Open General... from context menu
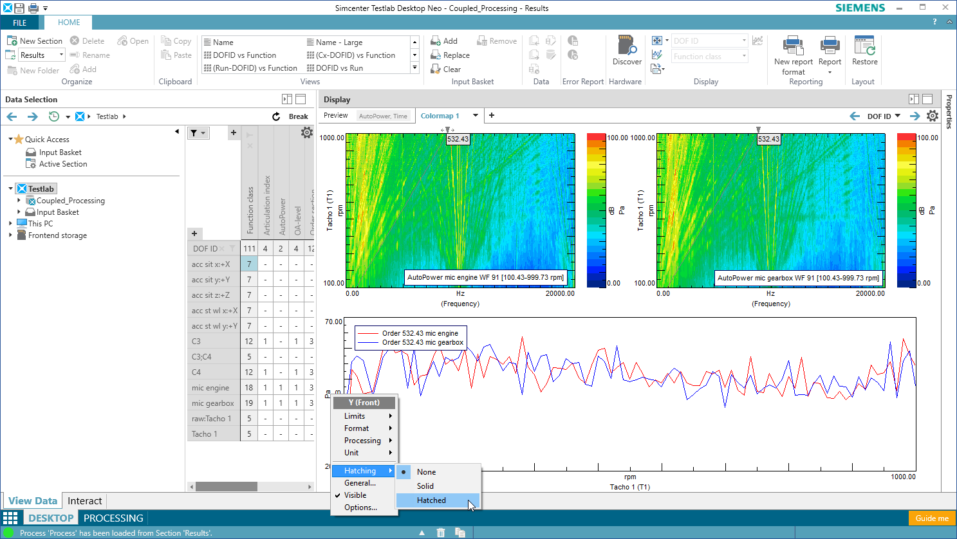Screen dimensions: 957x539 [364, 483]
